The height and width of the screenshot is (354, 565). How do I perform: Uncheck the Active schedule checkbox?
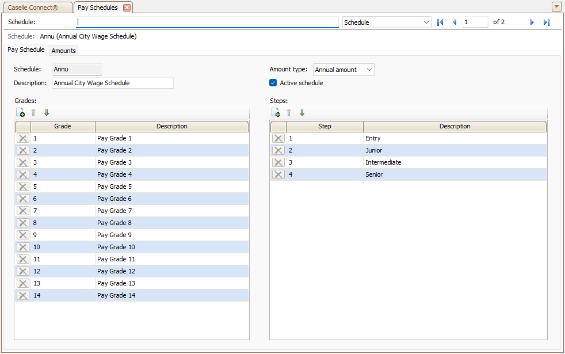coord(273,83)
